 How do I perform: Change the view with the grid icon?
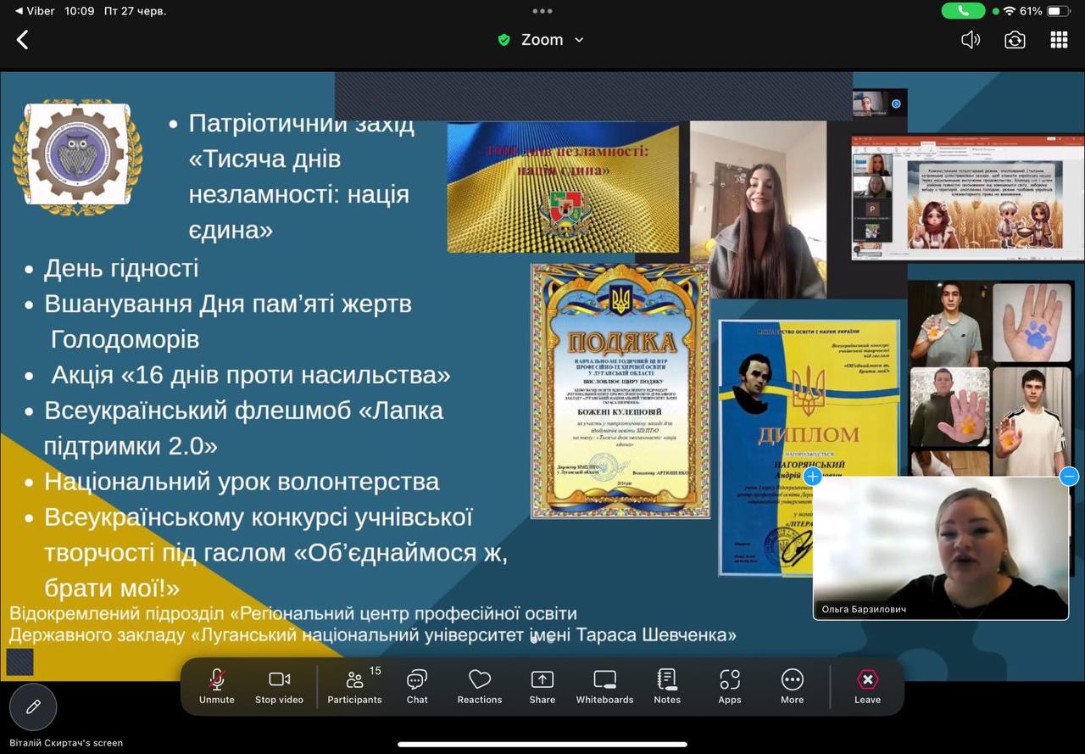tap(1059, 40)
